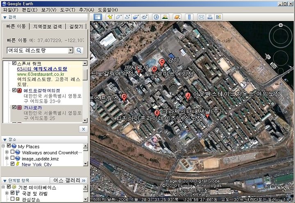Record a tour from toolbar
This screenshot has height=203, width=295.
[145, 17]
